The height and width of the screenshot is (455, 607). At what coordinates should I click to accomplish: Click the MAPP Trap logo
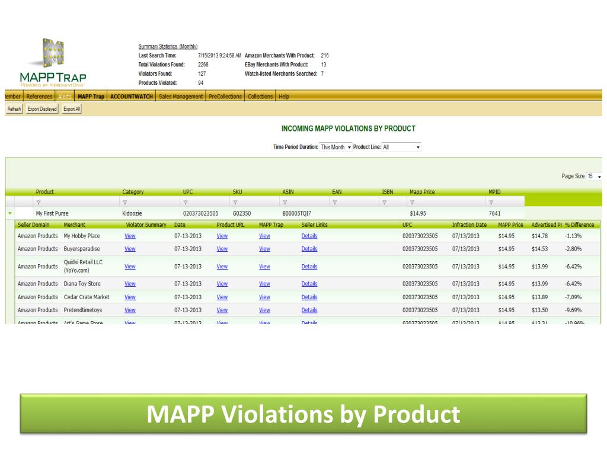pos(53,63)
